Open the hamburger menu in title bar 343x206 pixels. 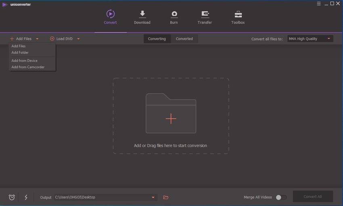pyautogui.click(x=319, y=4)
